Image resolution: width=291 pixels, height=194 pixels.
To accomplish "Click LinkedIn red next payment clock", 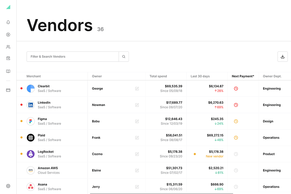I will point(236,105).
